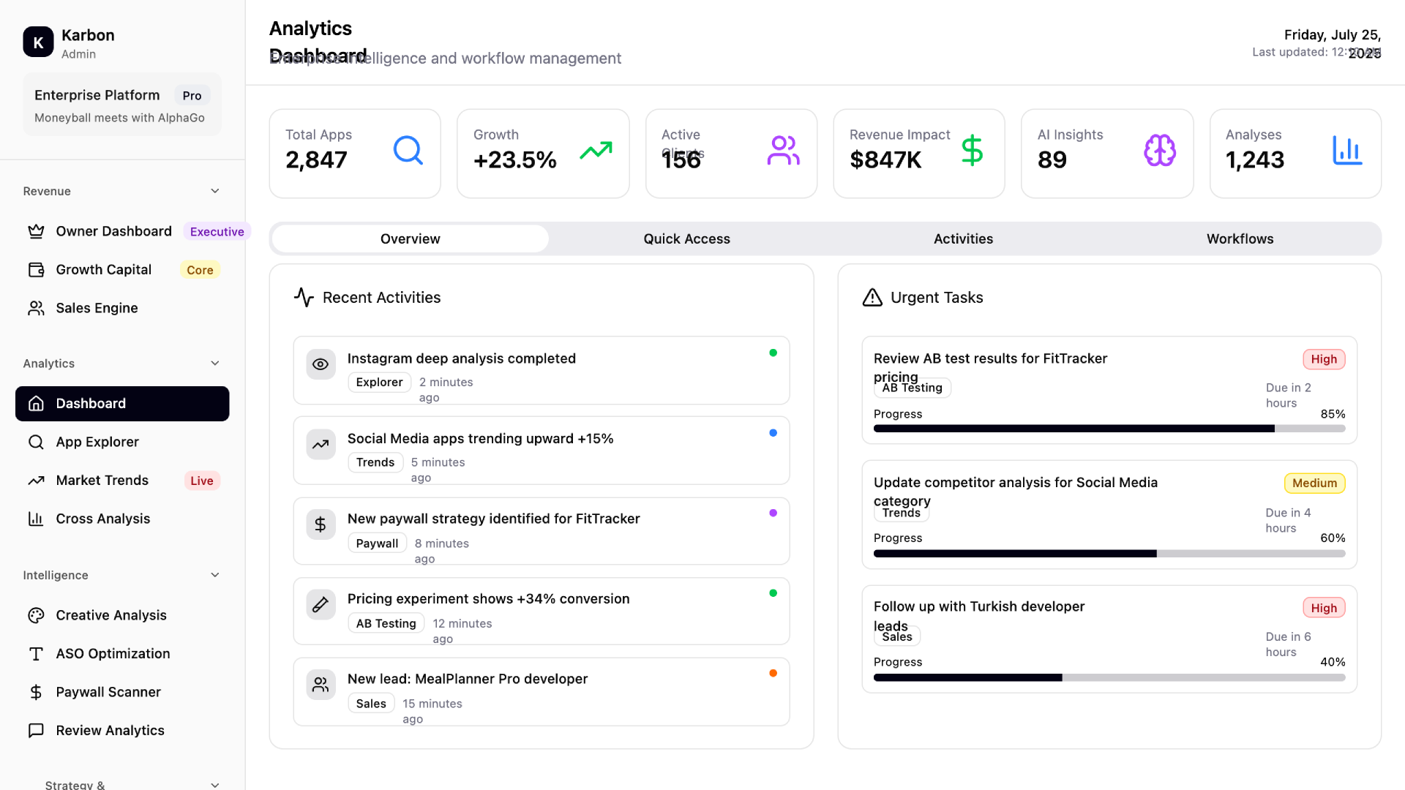1405x790 pixels.
Task: Click the magnifier icon in Total Apps card
Action: (x=408, y=151)
